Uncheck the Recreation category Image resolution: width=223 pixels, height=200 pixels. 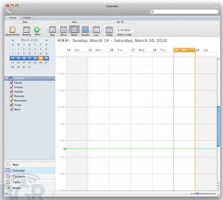(x=12, y=100)
